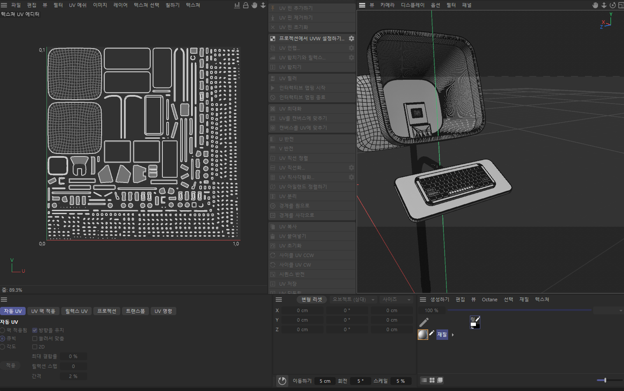Open the 디스플레이 menu in the viewport
624x391 pixels.
[413, 5]
